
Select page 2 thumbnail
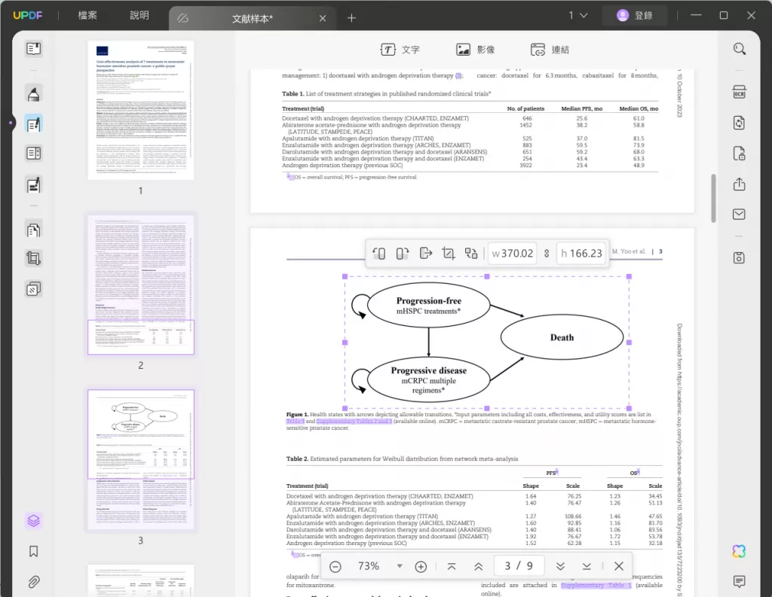pyautogui.click(x=141, y=285)
